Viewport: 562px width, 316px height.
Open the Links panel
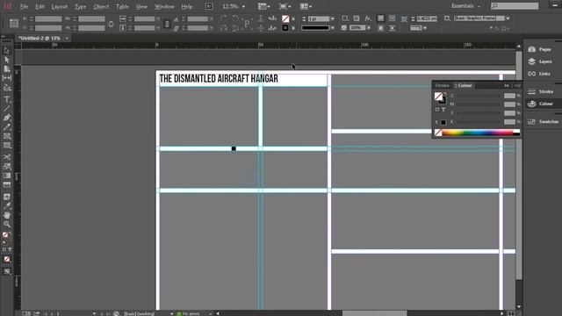click(539, 74)
